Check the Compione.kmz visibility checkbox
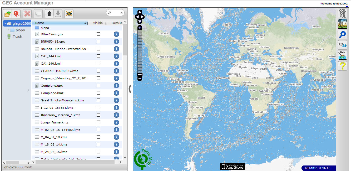Viewport: 351px width, 171px height. pos(98,93)
